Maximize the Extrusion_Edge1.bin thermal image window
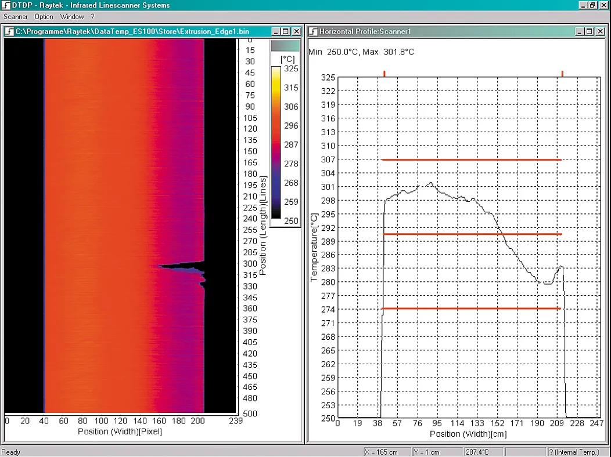611x457 pixels. pyautogui.click(x=286, y=31)
